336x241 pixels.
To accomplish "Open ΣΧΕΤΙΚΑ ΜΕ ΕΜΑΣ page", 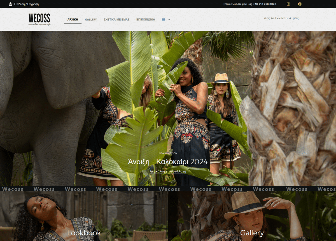I will click(x=116, y=20).
